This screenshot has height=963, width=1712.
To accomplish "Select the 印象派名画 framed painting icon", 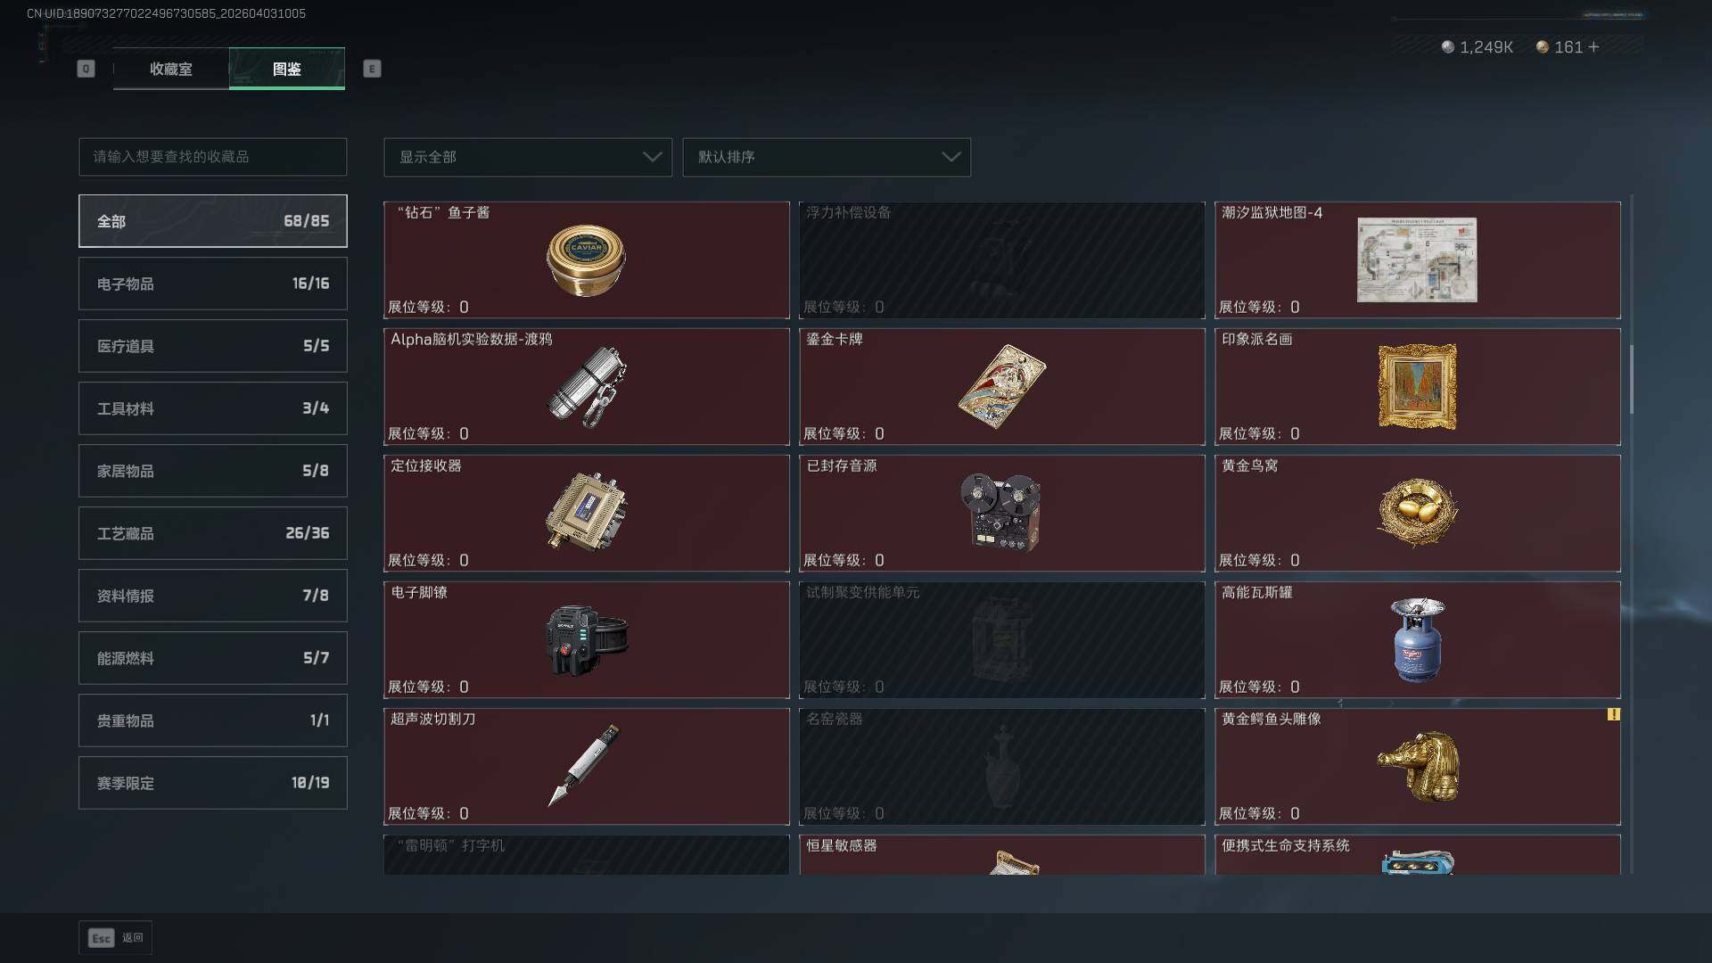I will (x=1417, y=386).
